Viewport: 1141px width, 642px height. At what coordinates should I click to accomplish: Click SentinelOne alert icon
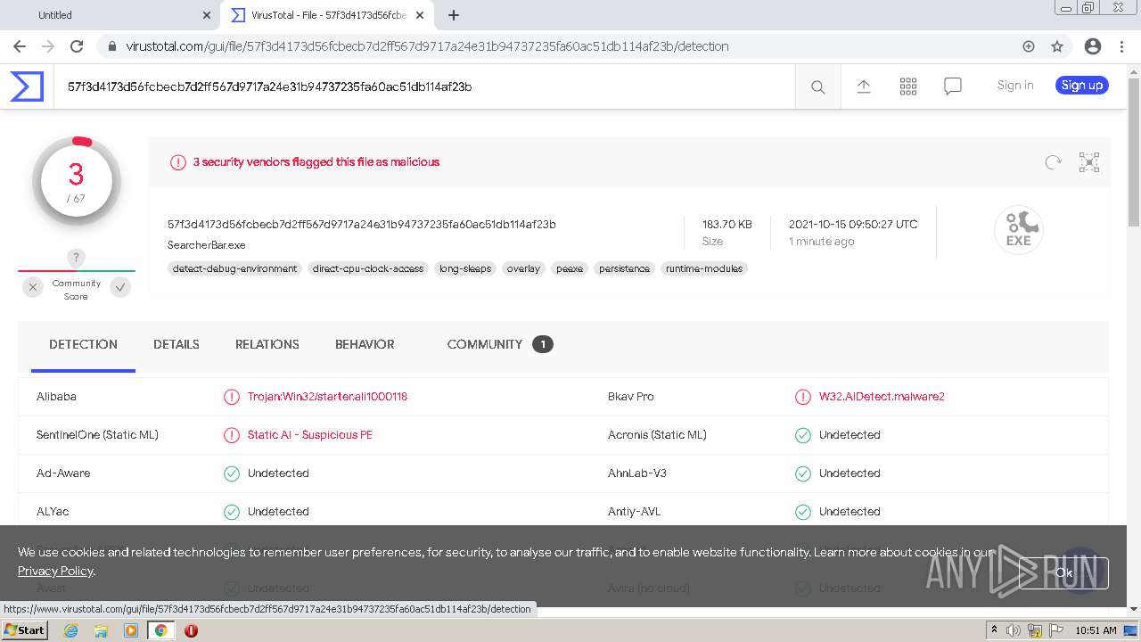tap(231, 435)
